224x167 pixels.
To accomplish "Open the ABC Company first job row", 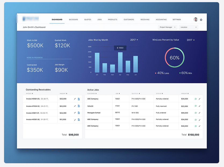I will coord(144,99).
